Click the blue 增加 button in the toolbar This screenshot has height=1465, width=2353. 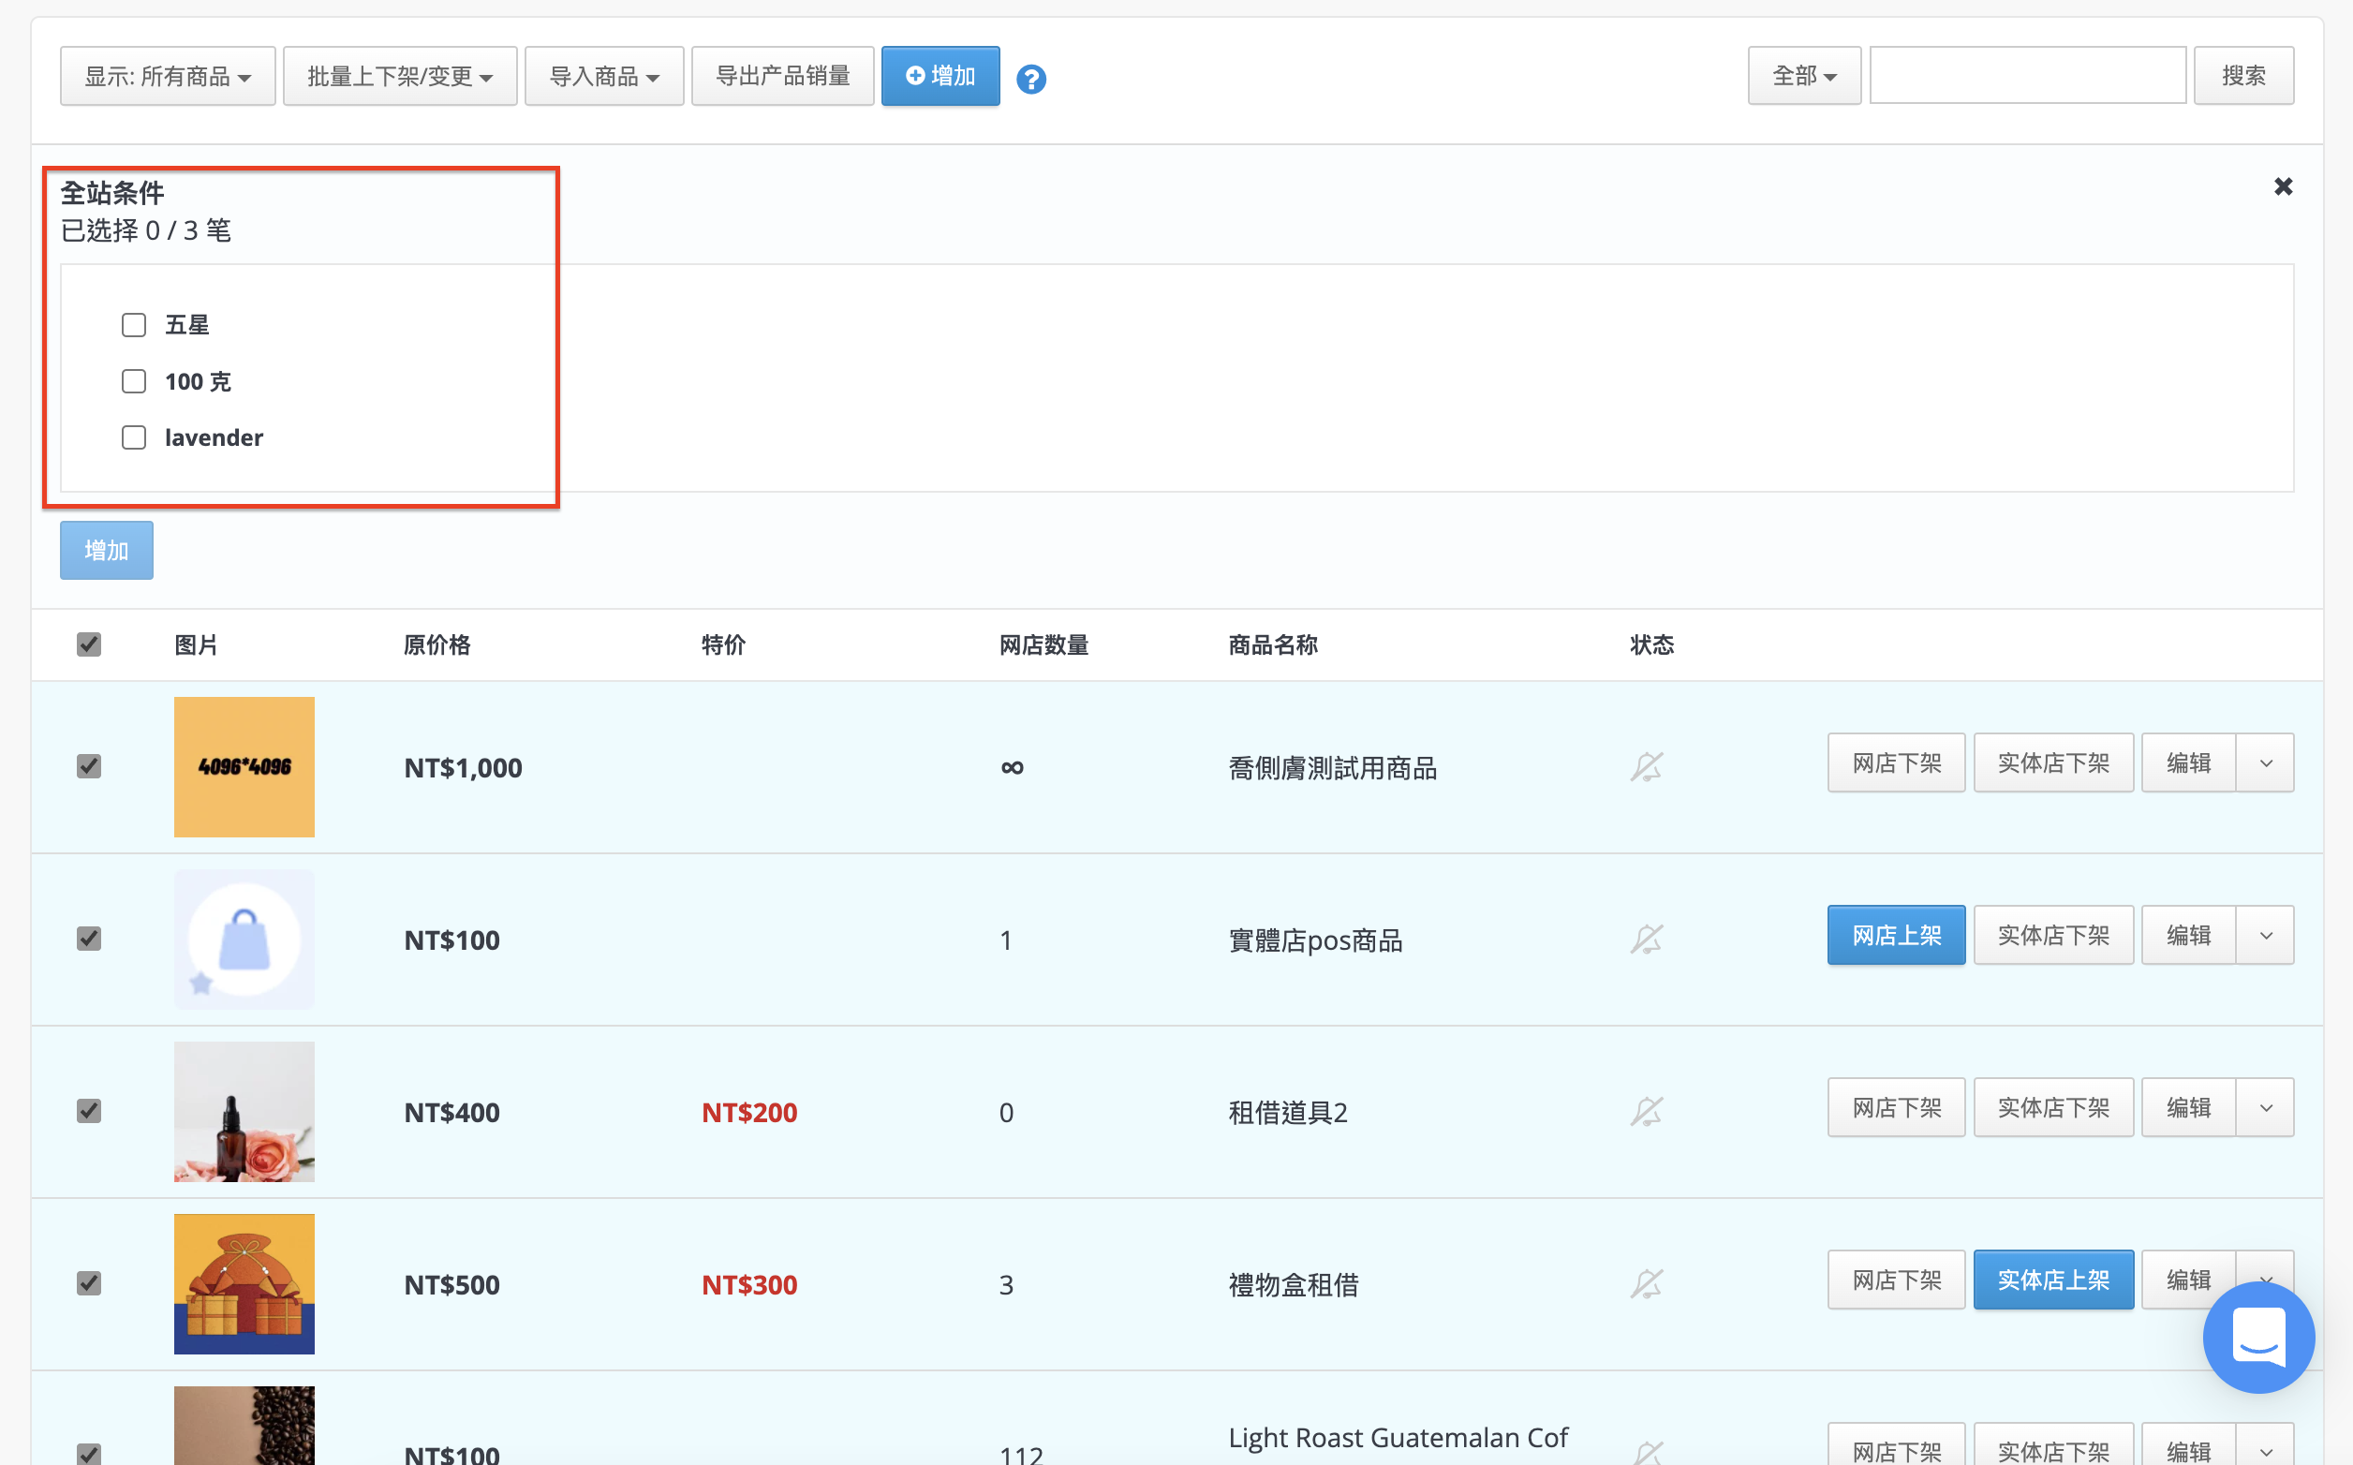940,76
